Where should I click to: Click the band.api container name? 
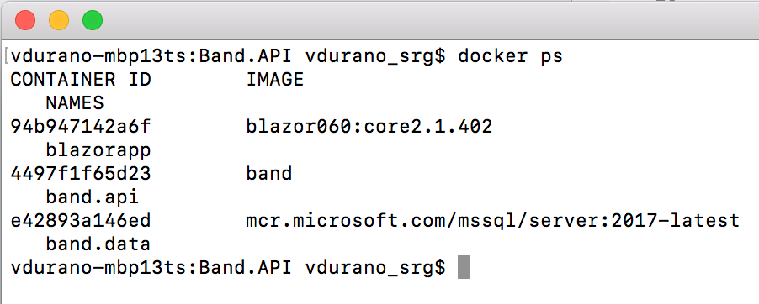click(93, 197)
